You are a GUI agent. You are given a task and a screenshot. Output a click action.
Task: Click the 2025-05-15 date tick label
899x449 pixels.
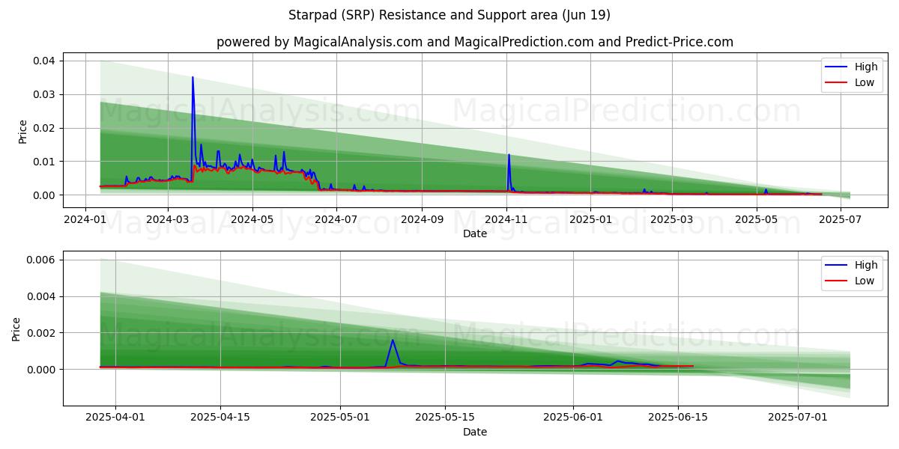tap(445, 418)
